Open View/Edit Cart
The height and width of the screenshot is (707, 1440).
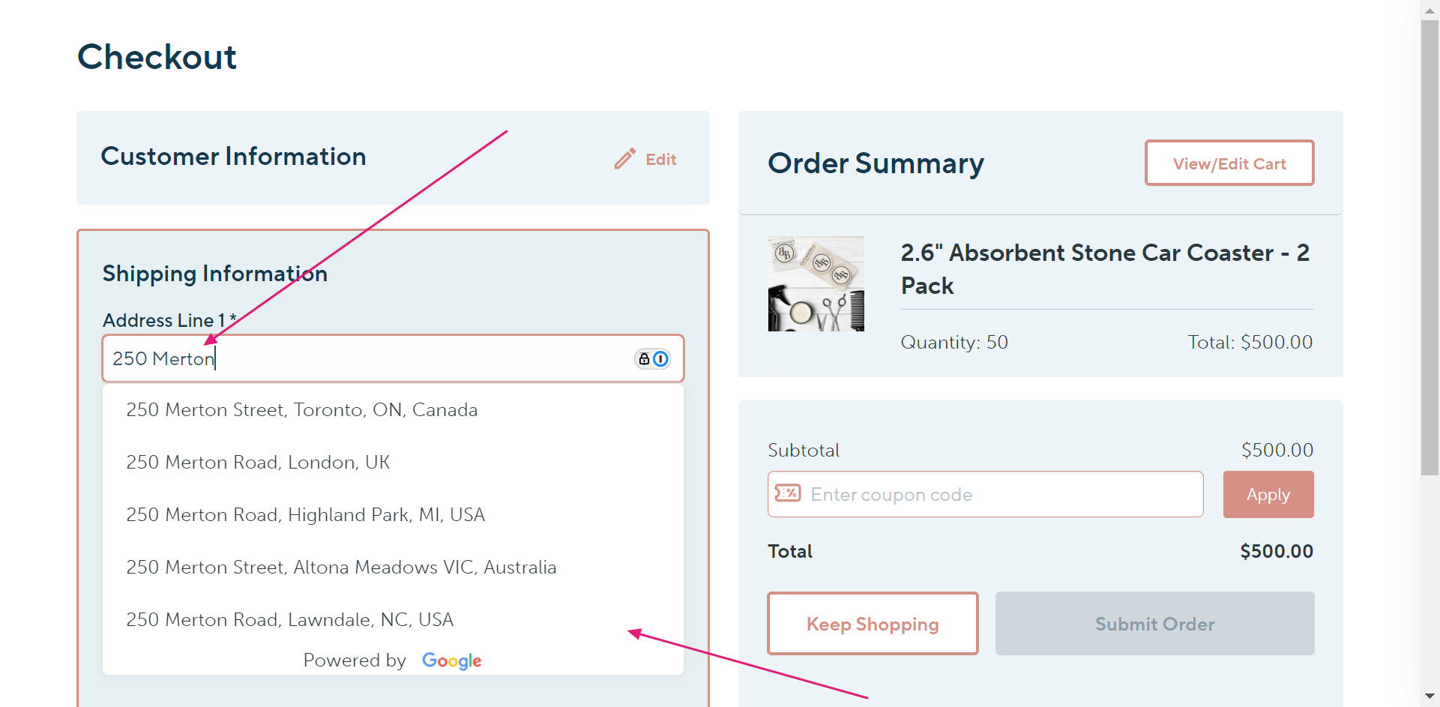pyautogui.click(x=1229, y=163)
